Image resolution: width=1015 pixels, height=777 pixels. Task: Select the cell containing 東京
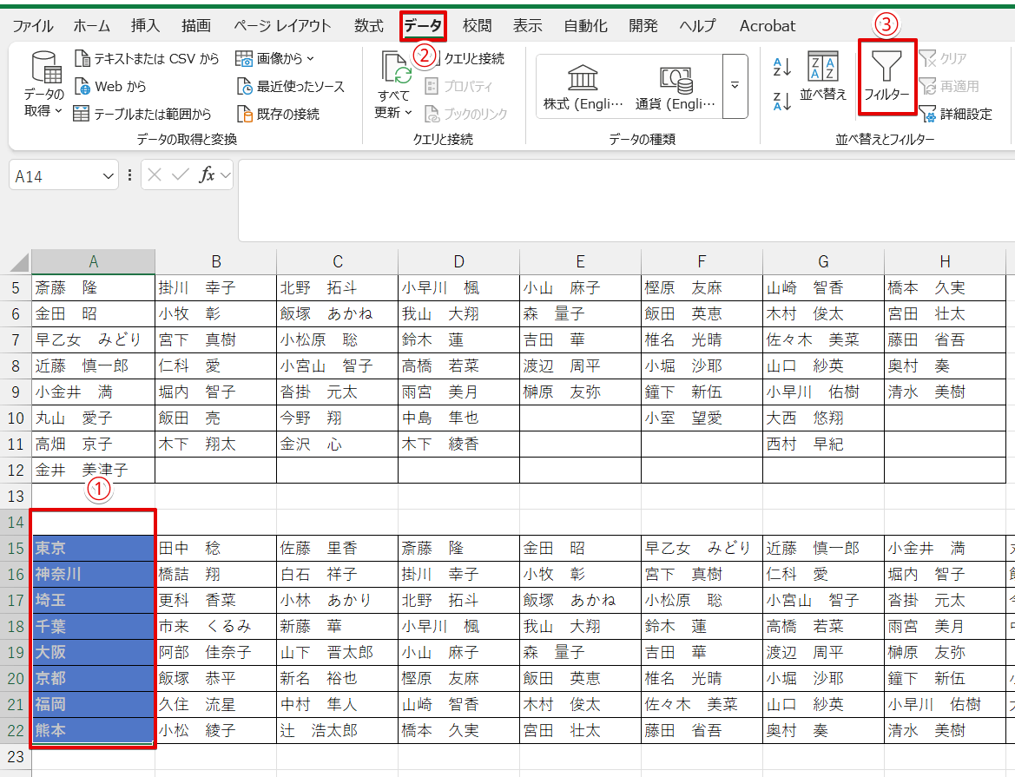pyautogui.click(x=93, y=548)
